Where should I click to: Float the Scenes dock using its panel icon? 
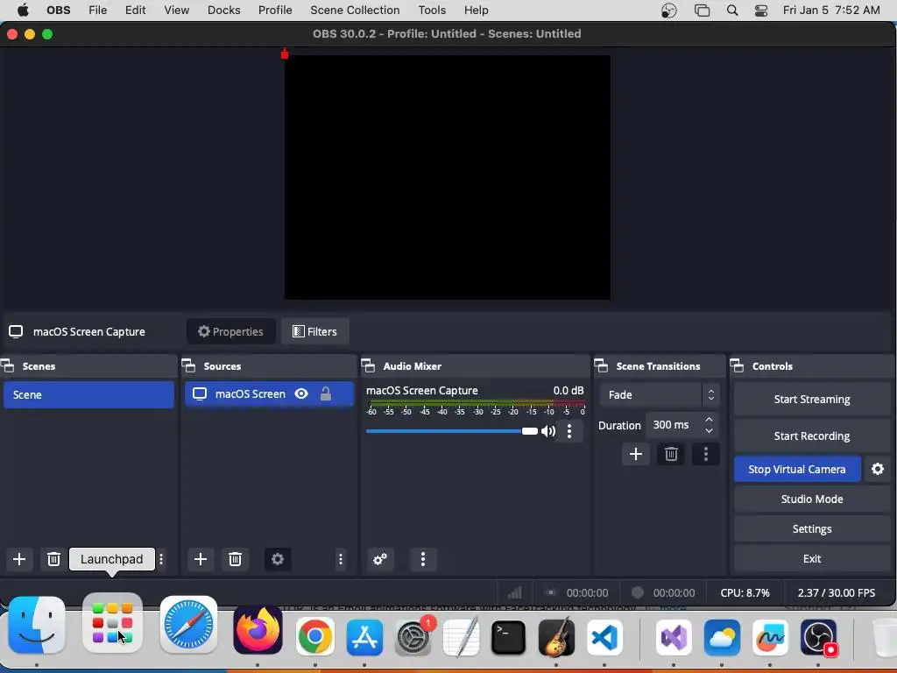point(8,366)
